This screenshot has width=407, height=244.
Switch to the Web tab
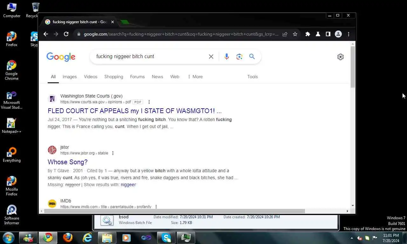click(x=175, y=77)
